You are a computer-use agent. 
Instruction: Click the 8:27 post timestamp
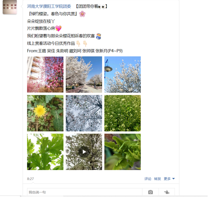pyautogui.click(x=30, y=179)
